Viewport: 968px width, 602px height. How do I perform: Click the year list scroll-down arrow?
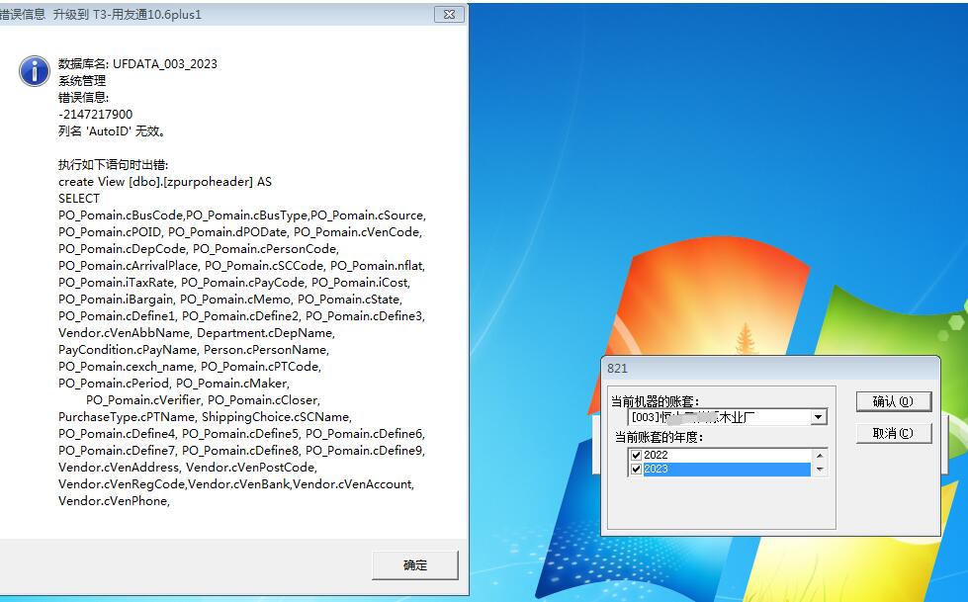[820, 470]
